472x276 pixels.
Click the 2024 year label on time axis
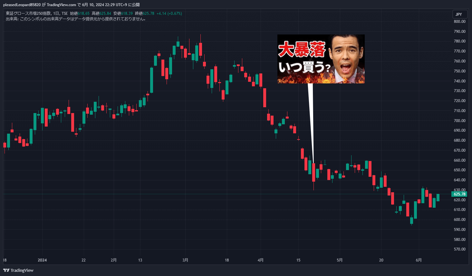(42, 260)
